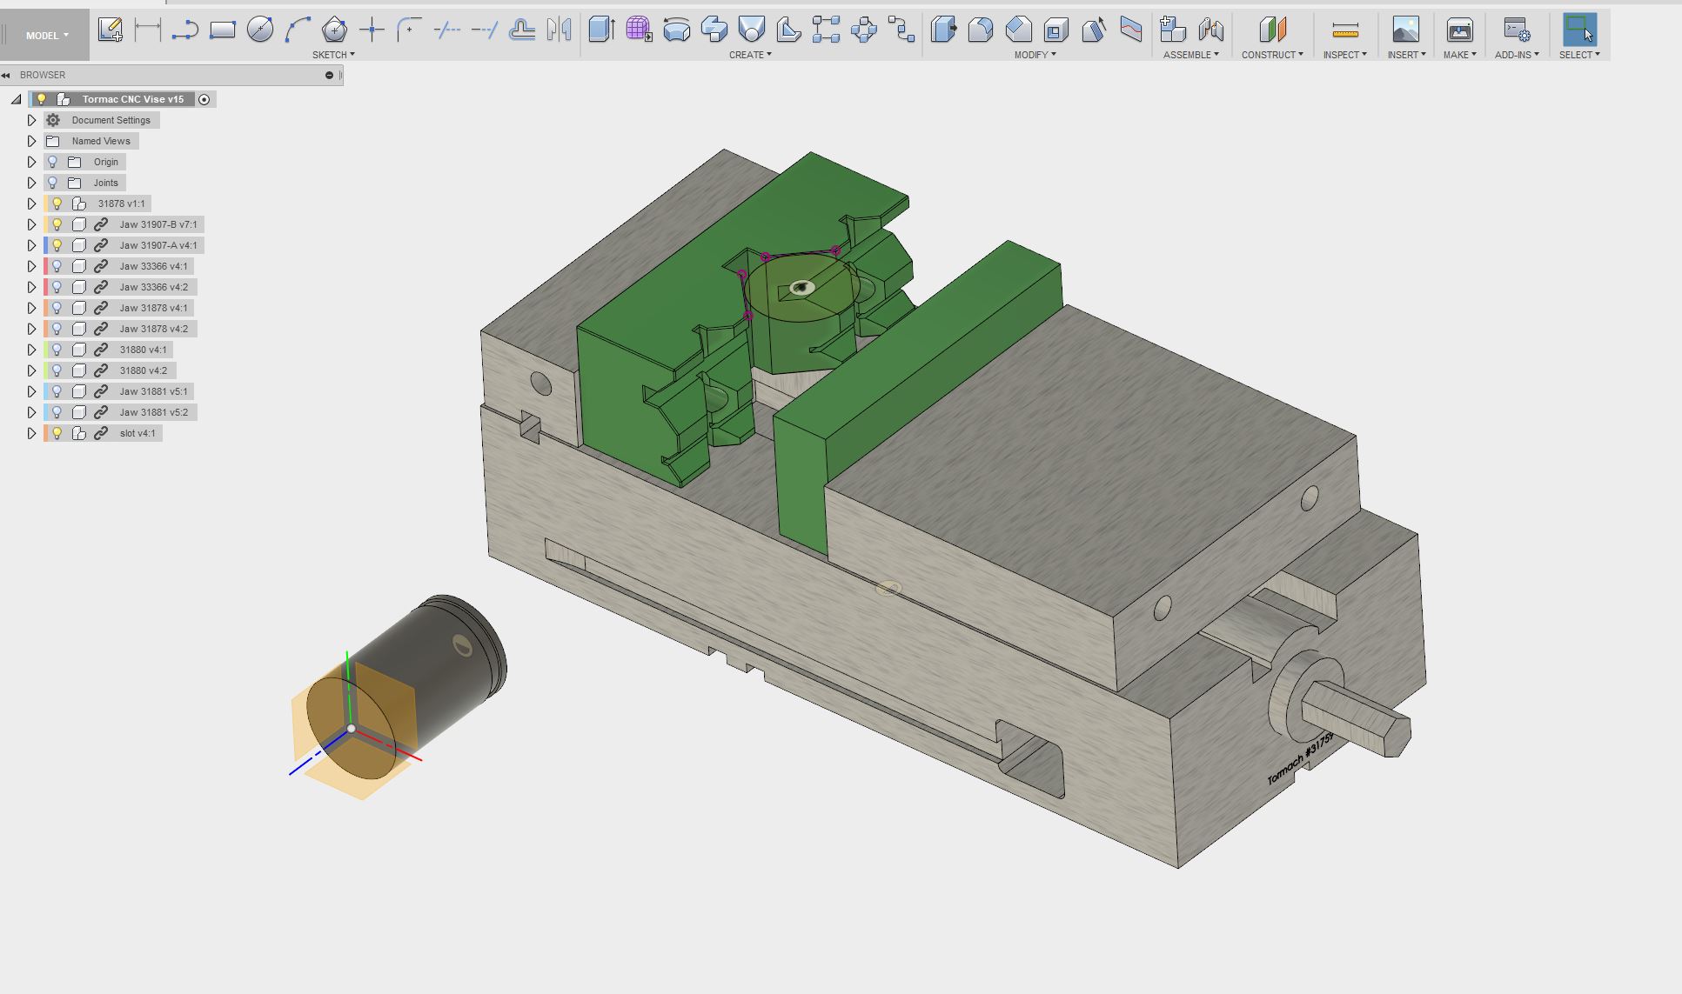The width and height of the screenshot is (1682, 994).
Task: Expand the Origin folder node
Action: pos(31,162)
